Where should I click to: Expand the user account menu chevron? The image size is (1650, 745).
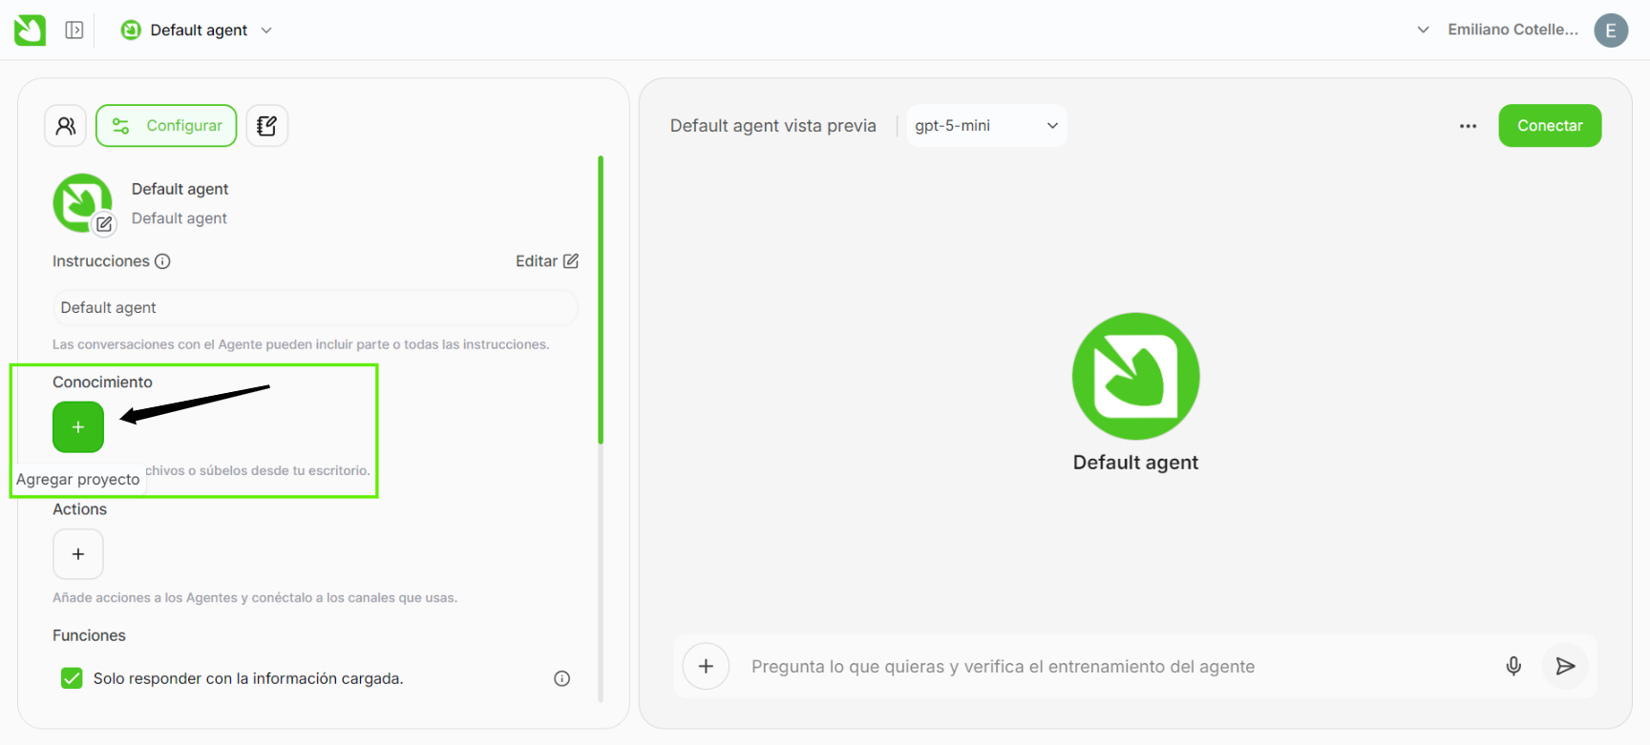(1423, 30)
